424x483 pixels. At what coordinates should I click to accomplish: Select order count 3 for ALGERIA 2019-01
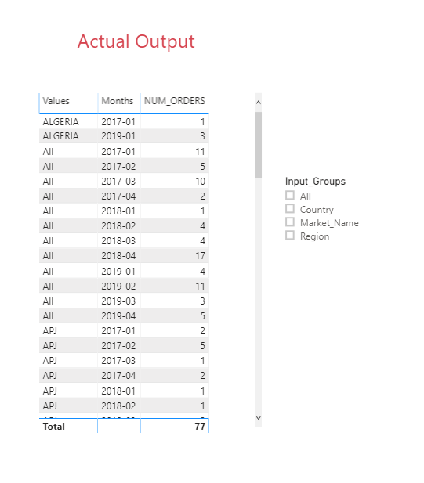coord(202,136)
